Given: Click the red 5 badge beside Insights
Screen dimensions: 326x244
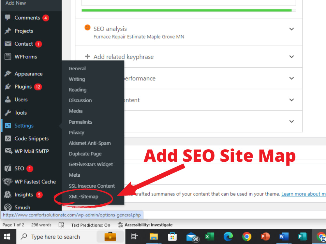Looking at the screenshot, I should click(39, 195).
